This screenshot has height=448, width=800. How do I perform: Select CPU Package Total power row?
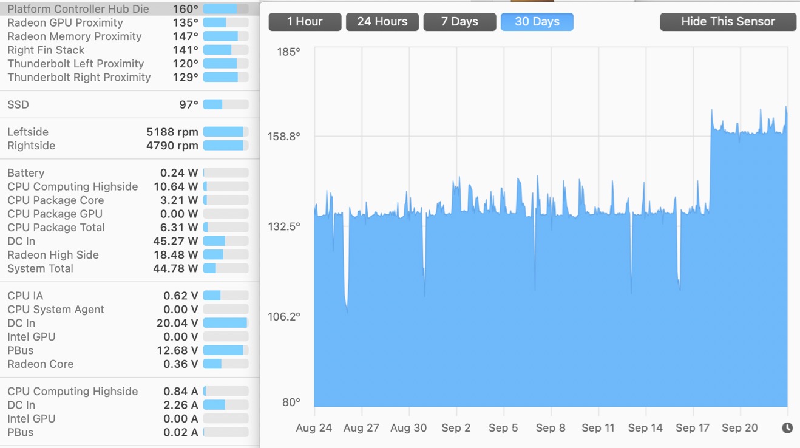[130, 228]
